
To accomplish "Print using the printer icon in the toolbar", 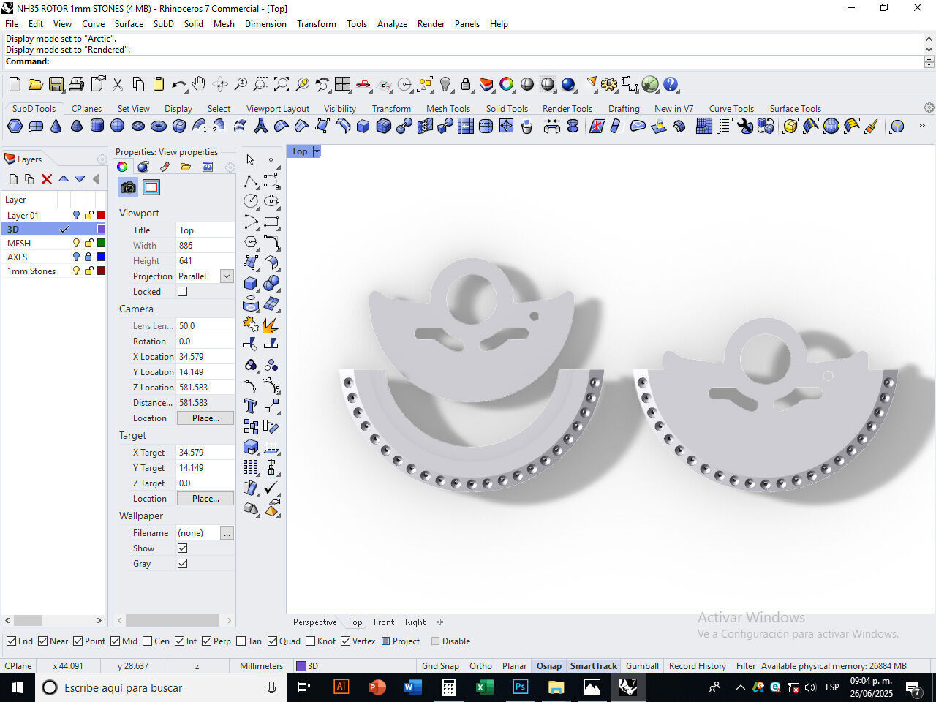I will click(x=76, y=84).
